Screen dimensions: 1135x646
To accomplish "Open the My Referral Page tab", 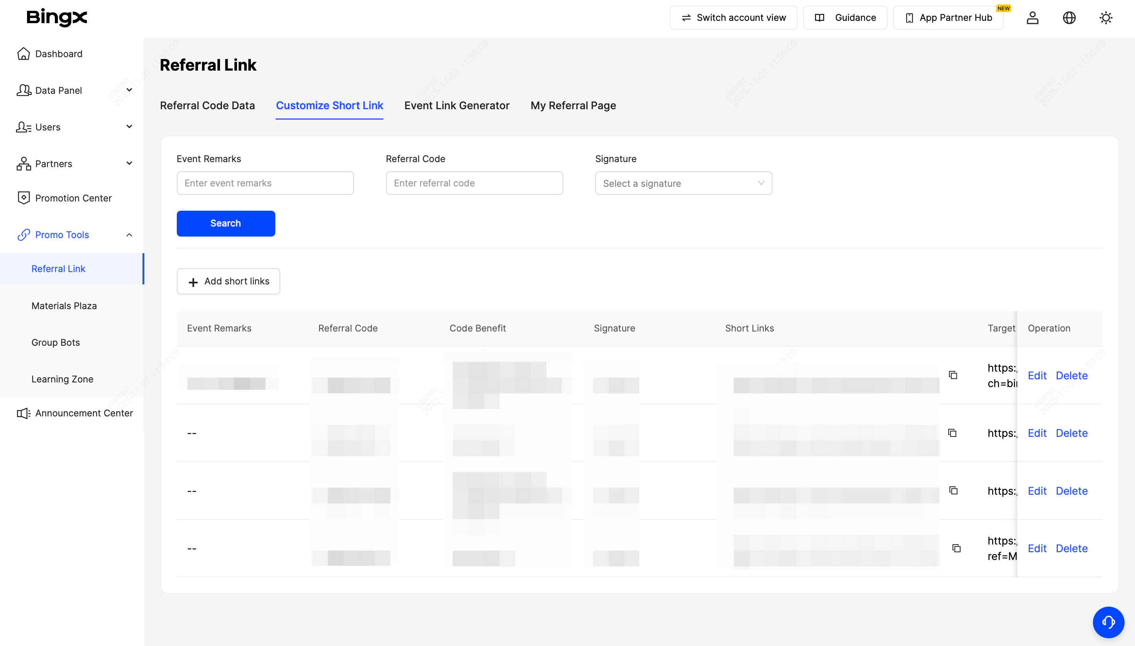I will click(x=573, y=106).
